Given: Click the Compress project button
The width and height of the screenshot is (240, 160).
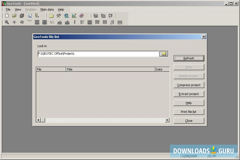Looking at the screenshot, I should click(189, 85).
